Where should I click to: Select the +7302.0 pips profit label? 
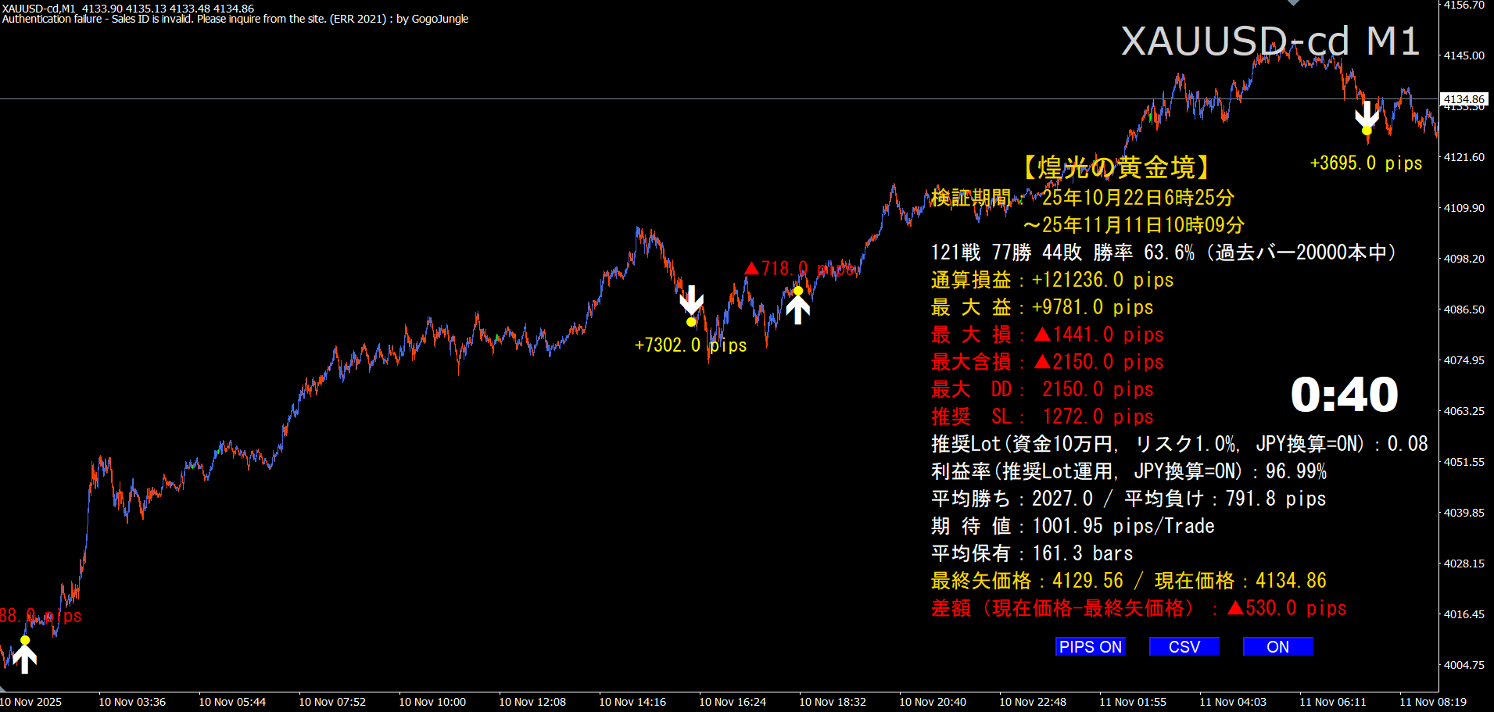pos(690,345)
